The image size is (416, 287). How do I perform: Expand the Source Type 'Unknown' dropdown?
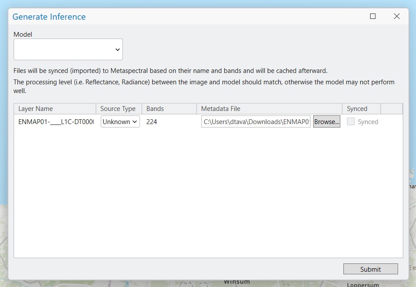(x=120, y=122)
